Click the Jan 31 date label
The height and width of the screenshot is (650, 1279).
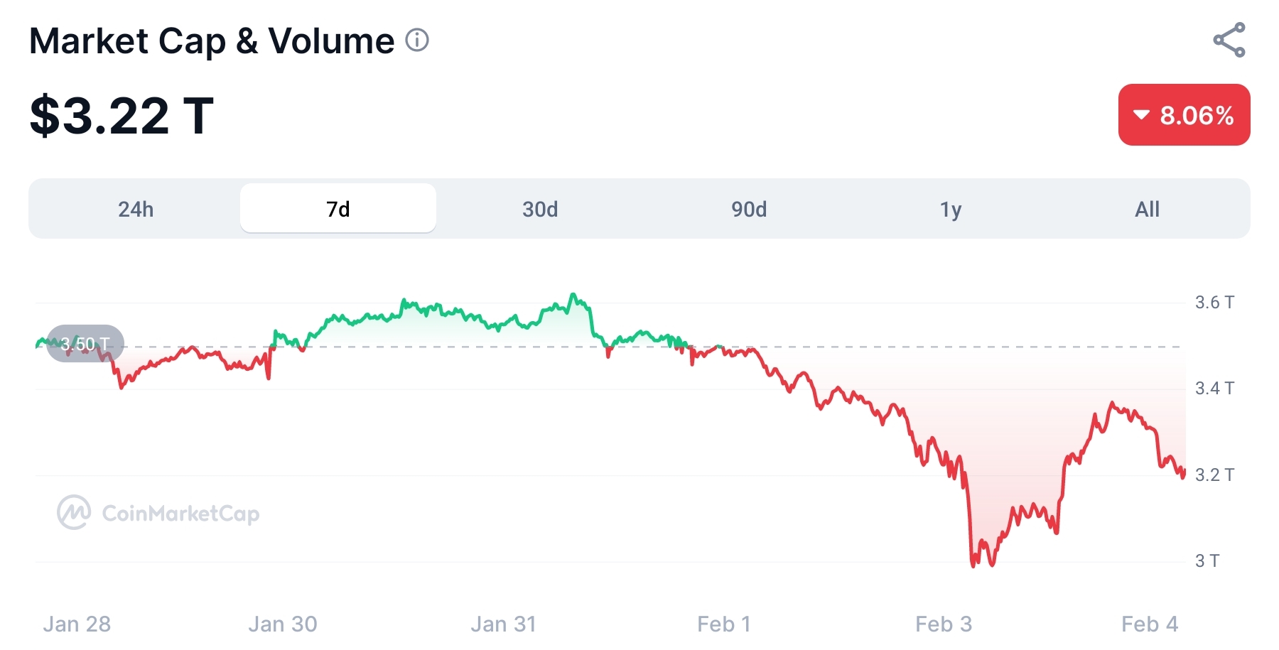coord(503,624)
